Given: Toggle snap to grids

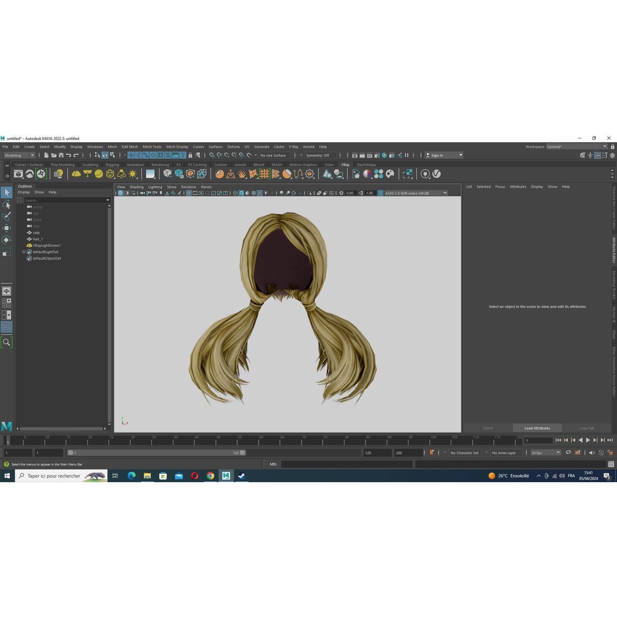Looking at the screenshot, I should coord(212,155).
